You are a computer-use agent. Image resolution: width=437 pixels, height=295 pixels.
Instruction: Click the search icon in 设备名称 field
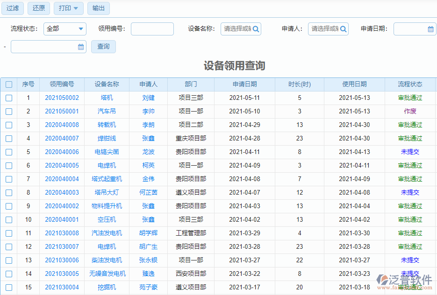(256, 29)
